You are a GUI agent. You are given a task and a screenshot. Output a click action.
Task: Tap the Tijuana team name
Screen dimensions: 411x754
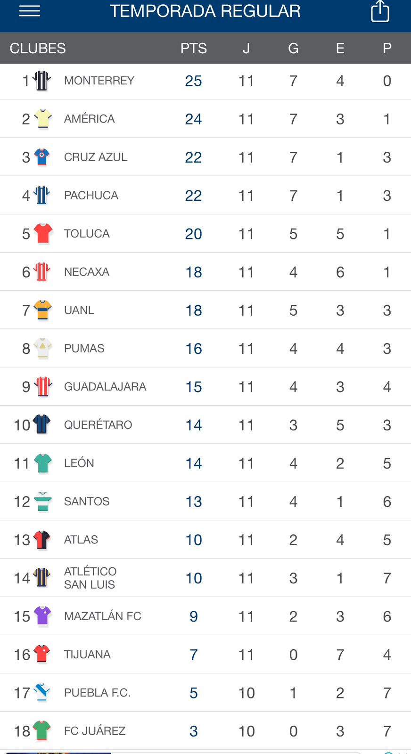[87, 654]
